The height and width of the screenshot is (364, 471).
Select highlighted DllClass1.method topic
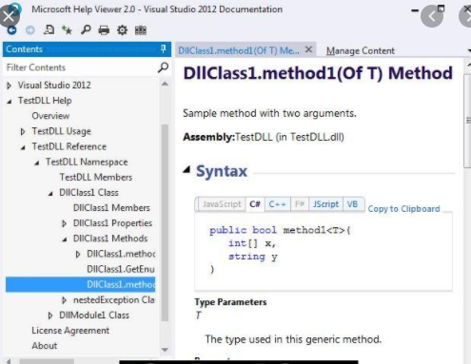pos(80,284)
